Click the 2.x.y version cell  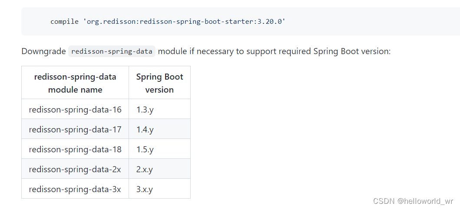pyautogui.click(x=145, y=169)
